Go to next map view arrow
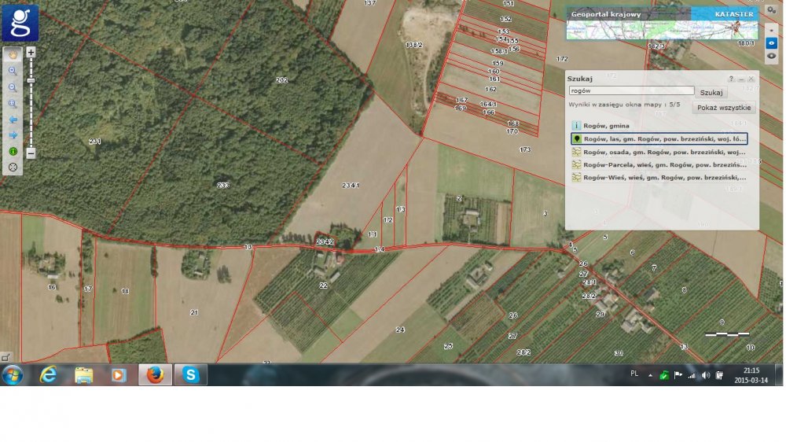 pos(13,135)
